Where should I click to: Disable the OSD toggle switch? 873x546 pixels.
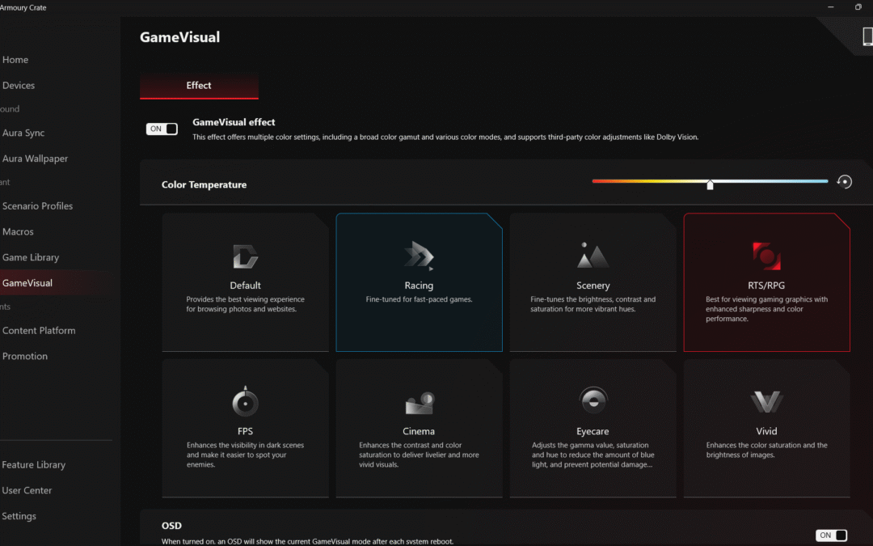(831, 535)
